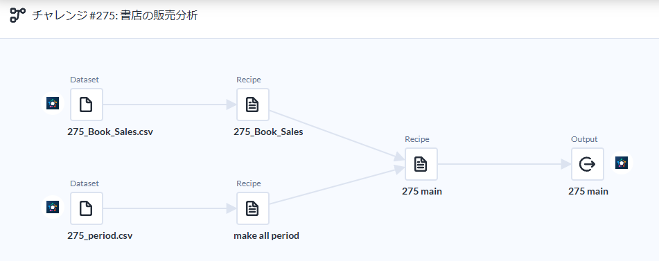The image size is (659, 261).
Task: Click the connector badge left of 275_period.csv
Action: (53, 207)
